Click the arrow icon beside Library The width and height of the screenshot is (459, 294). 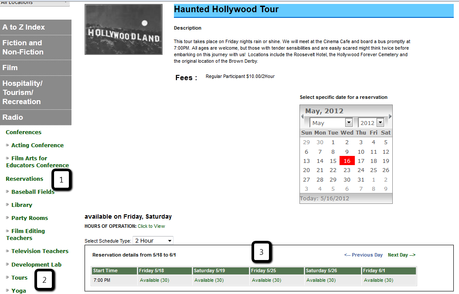[7, 205]
